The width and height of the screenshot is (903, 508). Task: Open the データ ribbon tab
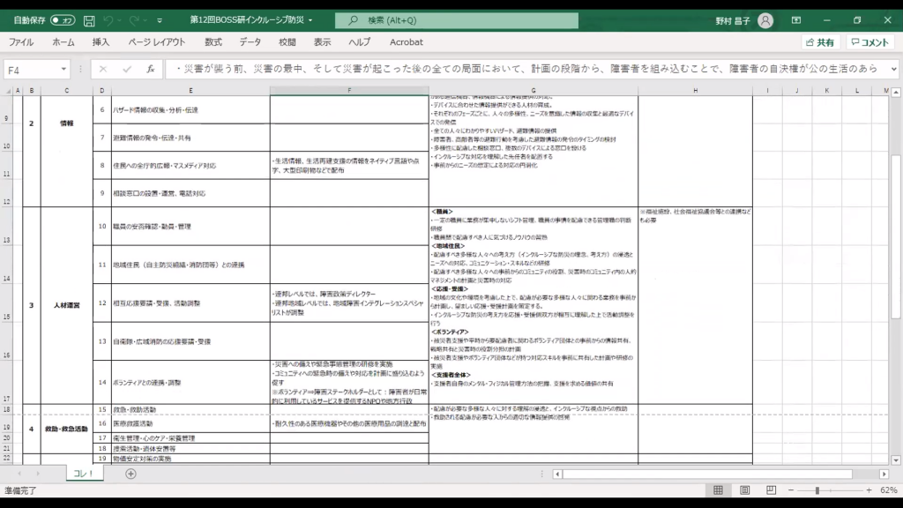point(250,41)
